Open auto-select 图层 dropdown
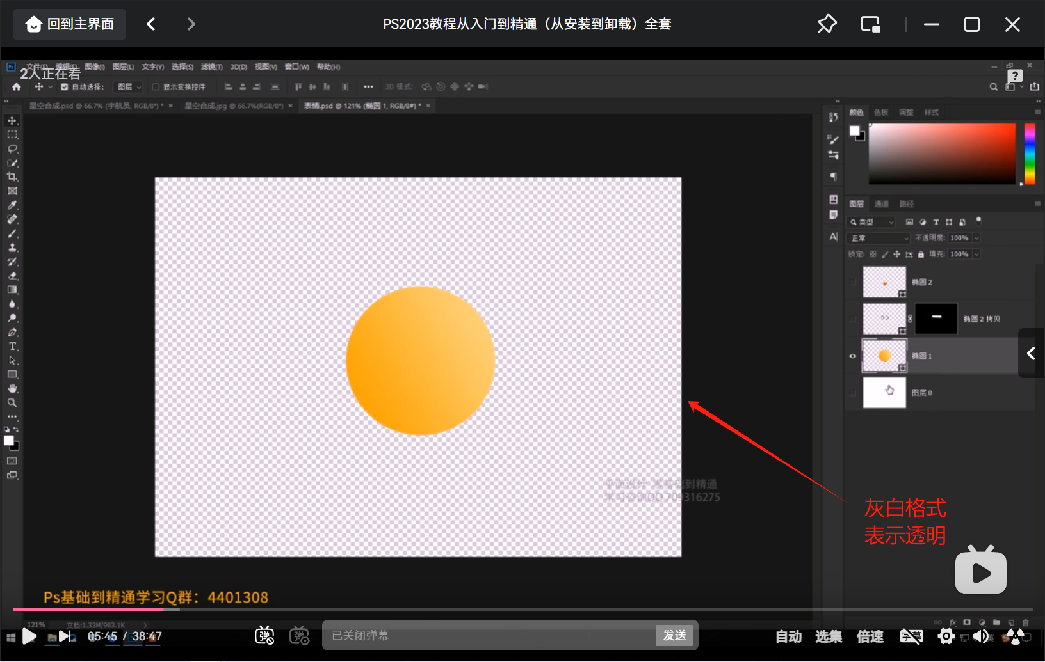Image resolution: width=1045 pixels, height=662 pixels. (128, 87)
